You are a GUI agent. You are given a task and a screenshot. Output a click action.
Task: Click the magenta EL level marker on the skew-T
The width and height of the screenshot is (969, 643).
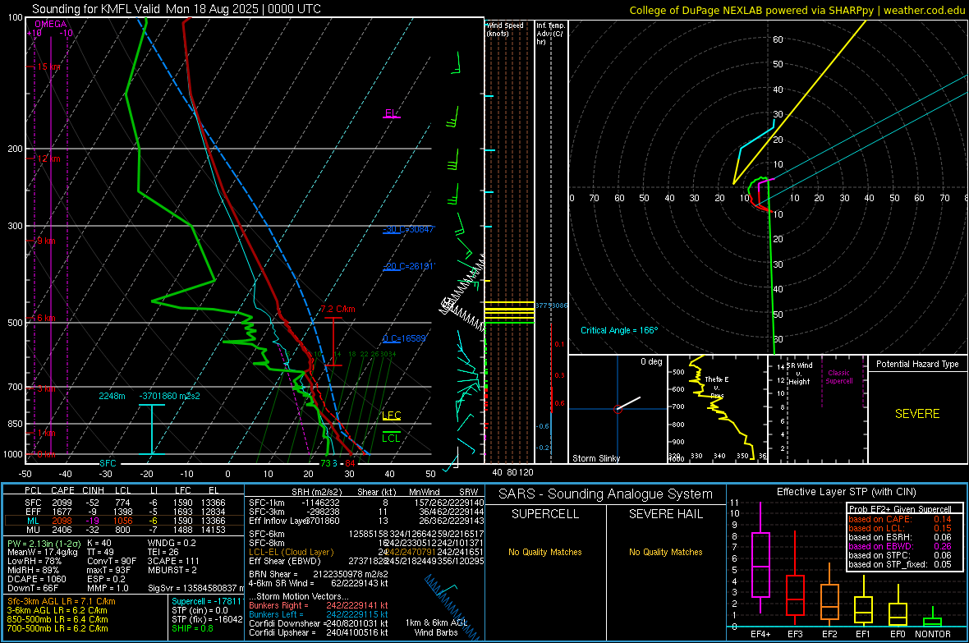click(x=391, y=113)
